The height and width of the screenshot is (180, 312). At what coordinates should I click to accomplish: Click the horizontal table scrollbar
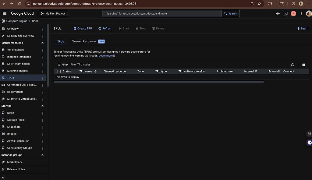click(x=158, y=82)
